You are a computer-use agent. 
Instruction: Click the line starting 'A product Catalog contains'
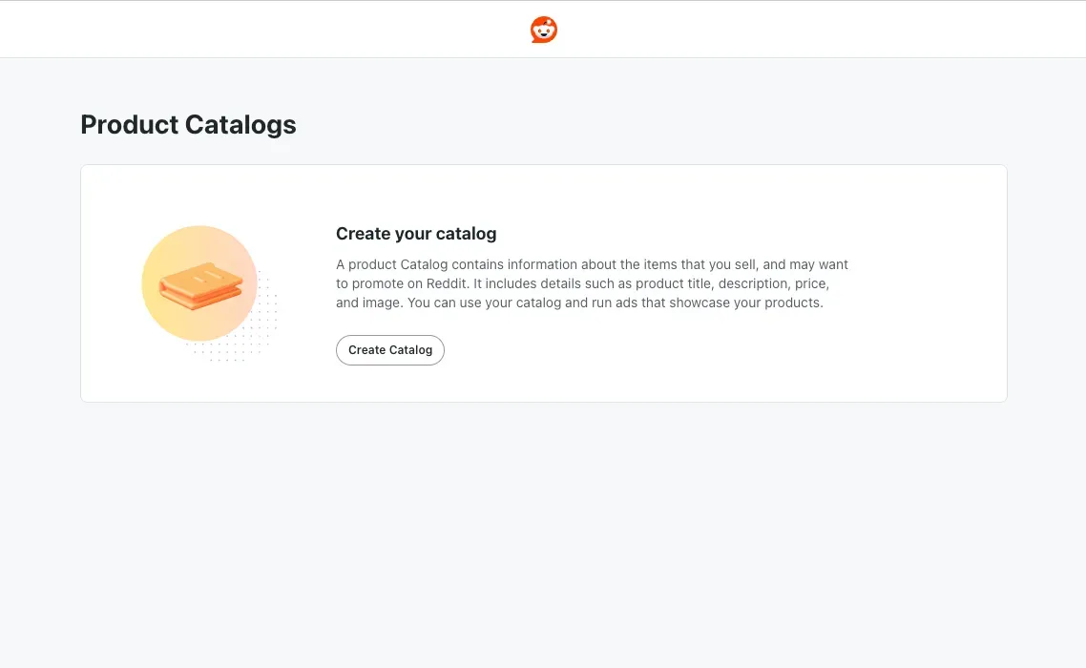tap(593, 264)
